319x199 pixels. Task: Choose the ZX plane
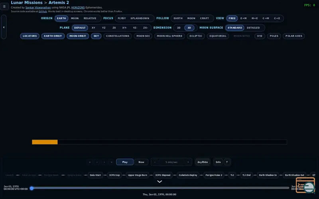[x=114, y=27]
